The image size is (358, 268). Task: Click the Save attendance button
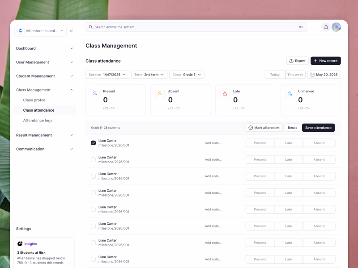pos(318,128)
